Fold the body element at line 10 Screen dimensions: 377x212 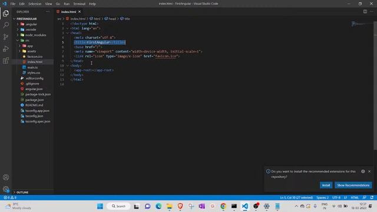68,65
